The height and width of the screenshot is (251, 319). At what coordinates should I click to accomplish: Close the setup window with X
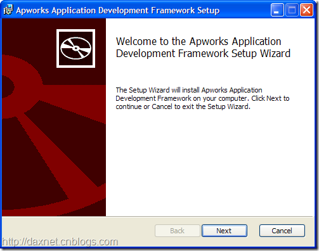coord(306,10)
